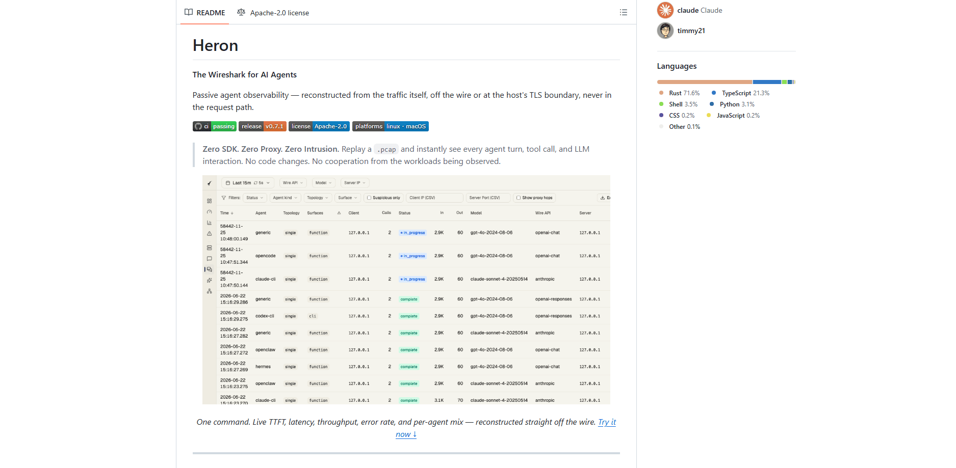Open the Topology filter dropdown
The height and width of the screenshot is (468, 956).
tap(318, 198)
